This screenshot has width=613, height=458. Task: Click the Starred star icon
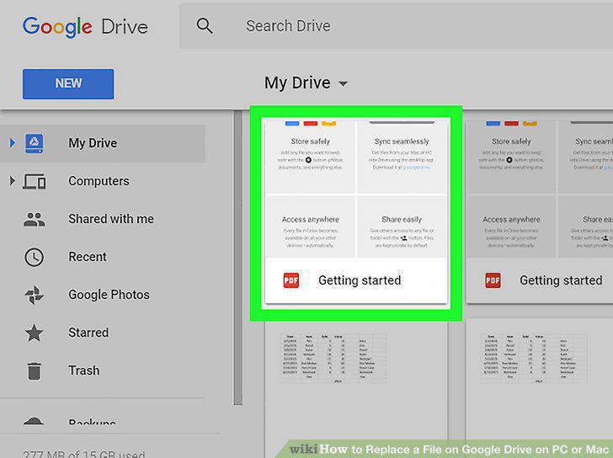click(34, 333)
